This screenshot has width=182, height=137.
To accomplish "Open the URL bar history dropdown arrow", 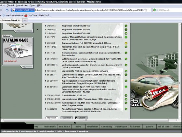I will tap(149, 10).
